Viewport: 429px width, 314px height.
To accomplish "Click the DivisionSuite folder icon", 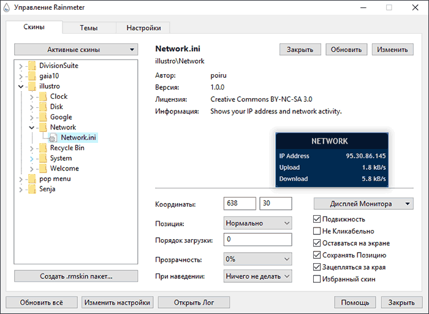I will 32,66.
